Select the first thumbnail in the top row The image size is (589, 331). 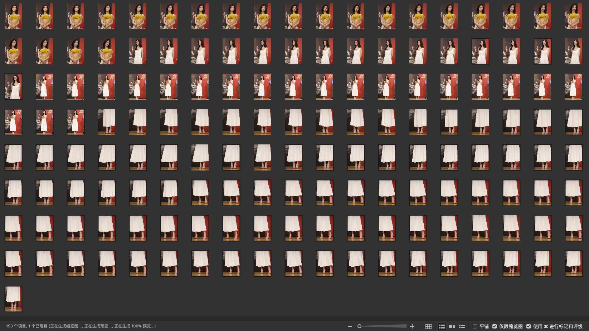pyautogui.click(x=13, y=16)
